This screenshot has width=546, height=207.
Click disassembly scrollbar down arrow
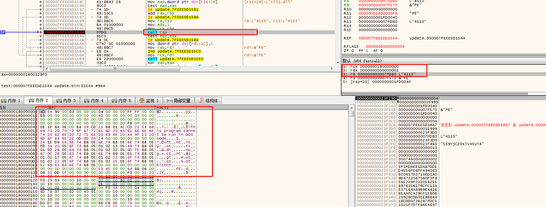pyautogui.click(x=338, y=63)
